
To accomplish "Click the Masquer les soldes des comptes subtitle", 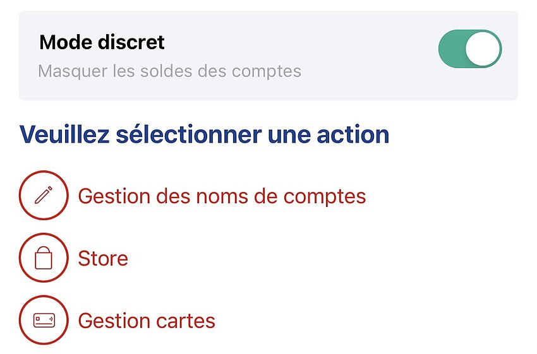I will (169, 71).
